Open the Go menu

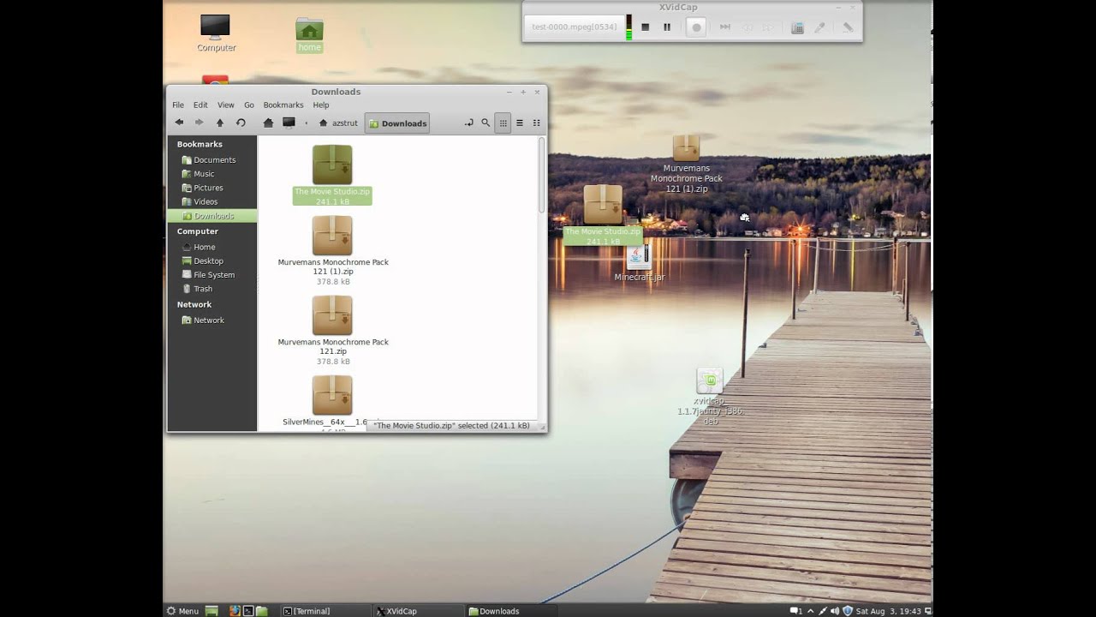click(x=249, y=105)
